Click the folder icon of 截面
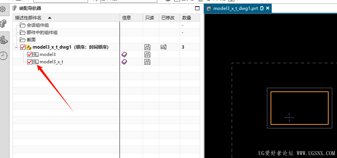Viewport: 337px width, 158px height. (23, 40)
